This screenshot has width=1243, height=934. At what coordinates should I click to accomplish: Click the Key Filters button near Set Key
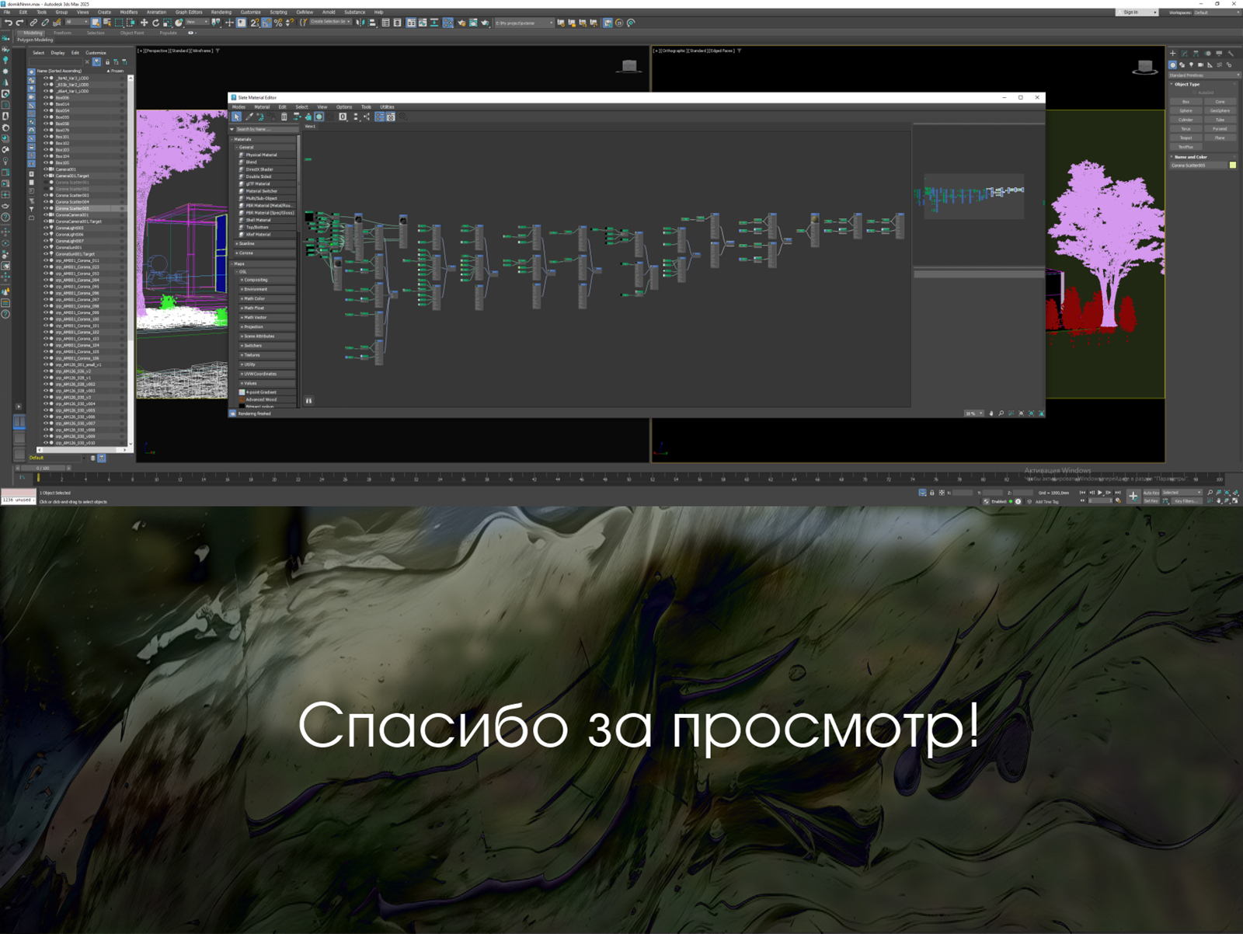click(x=1187, y=501)
